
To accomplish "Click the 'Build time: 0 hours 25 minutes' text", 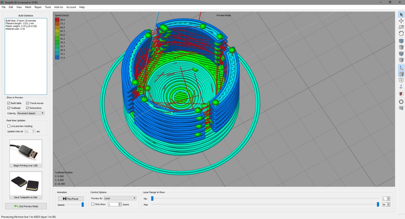I will click(21, 21).
